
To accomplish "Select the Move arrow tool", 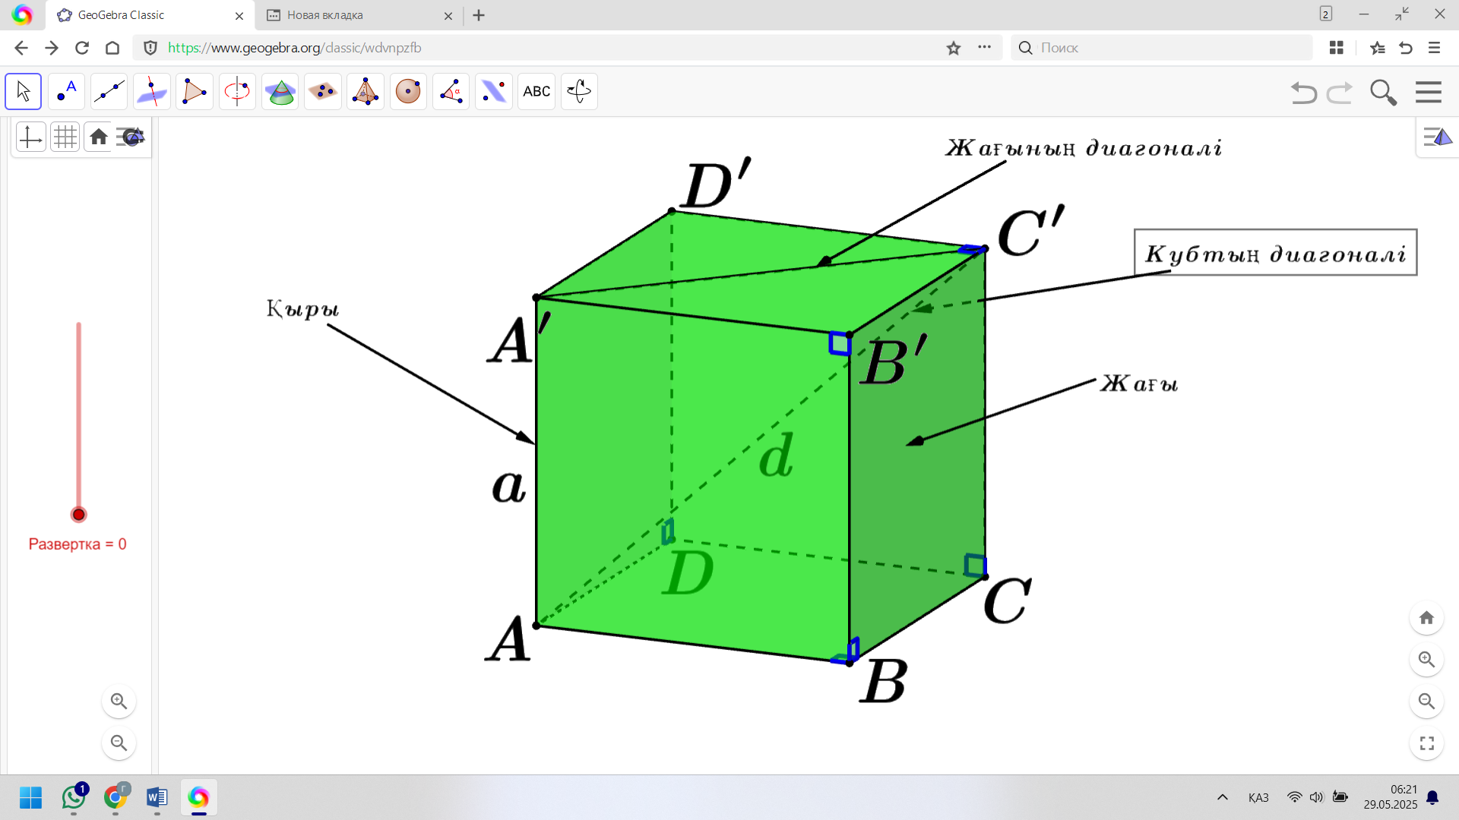I will click(x=23, y=92).
